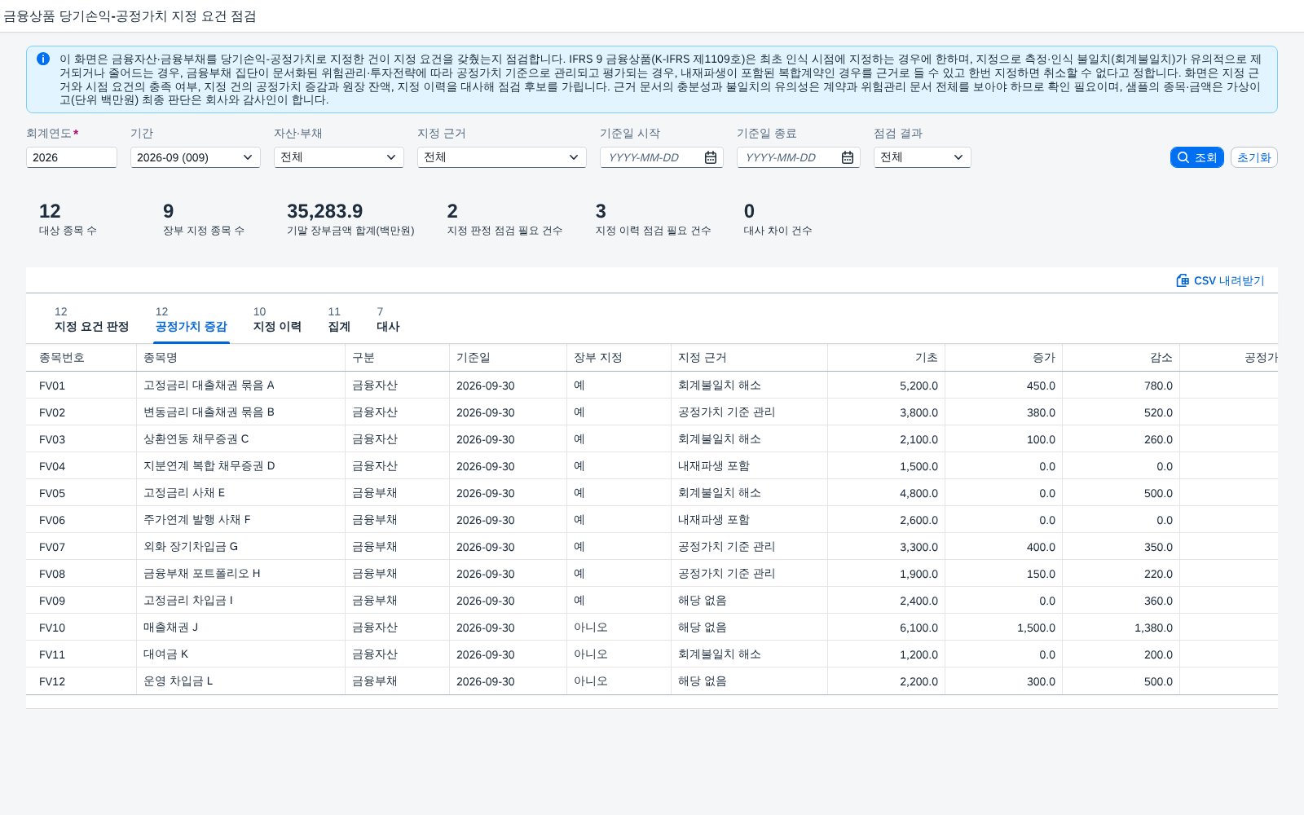1304x815 pixels.
Task: Click 변동금리 대출채권 묶음 B cell
Action: [x=241, y=412]
